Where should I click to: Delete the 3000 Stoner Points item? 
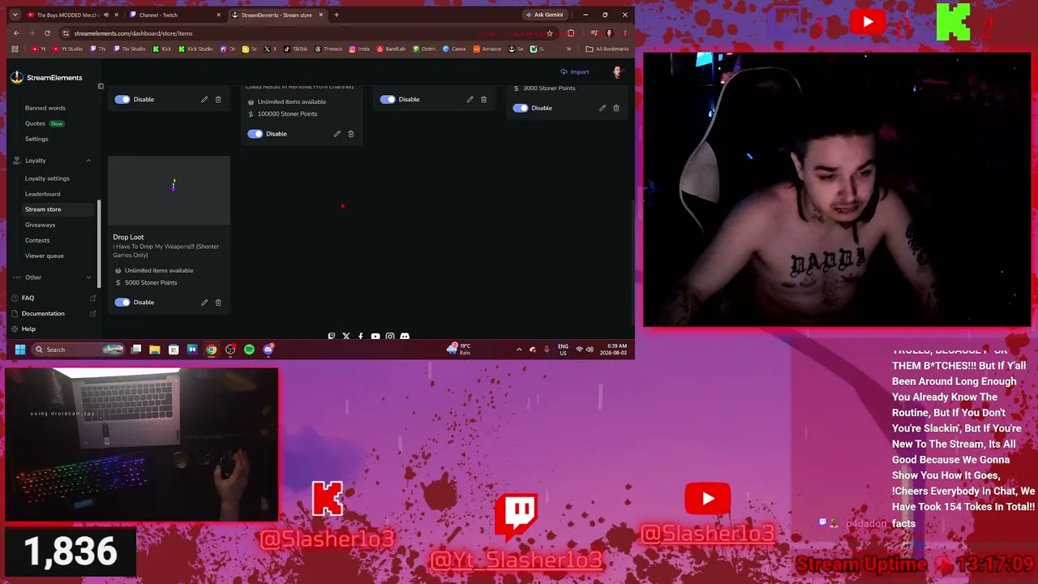(616, 108)
